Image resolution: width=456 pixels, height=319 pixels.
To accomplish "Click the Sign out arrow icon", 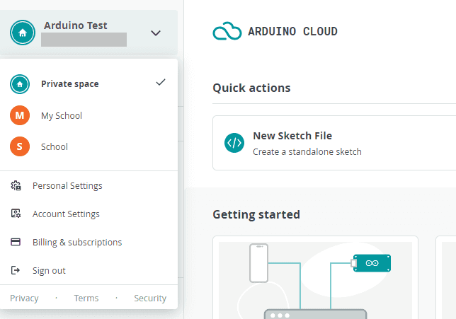I will [16, 270].
